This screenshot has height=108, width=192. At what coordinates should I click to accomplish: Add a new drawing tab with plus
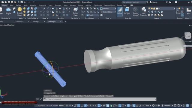(65, 22)
